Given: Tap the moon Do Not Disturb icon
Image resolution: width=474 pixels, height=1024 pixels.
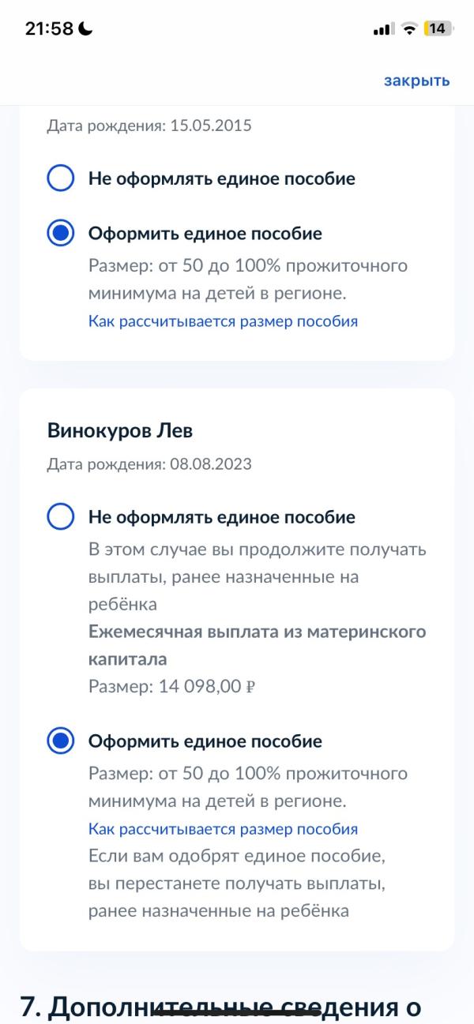Looking at the screenshot, I should tap(85, 28).
